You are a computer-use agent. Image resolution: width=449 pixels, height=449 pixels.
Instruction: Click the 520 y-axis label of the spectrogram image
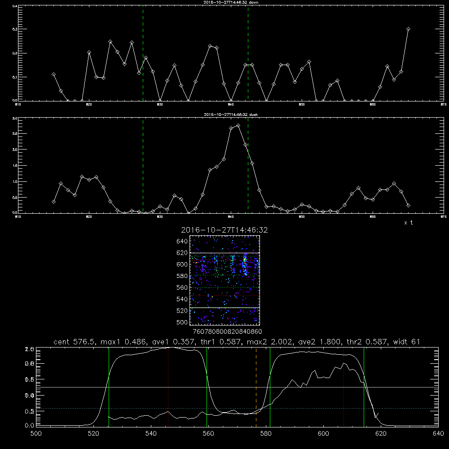coord(182,311)
